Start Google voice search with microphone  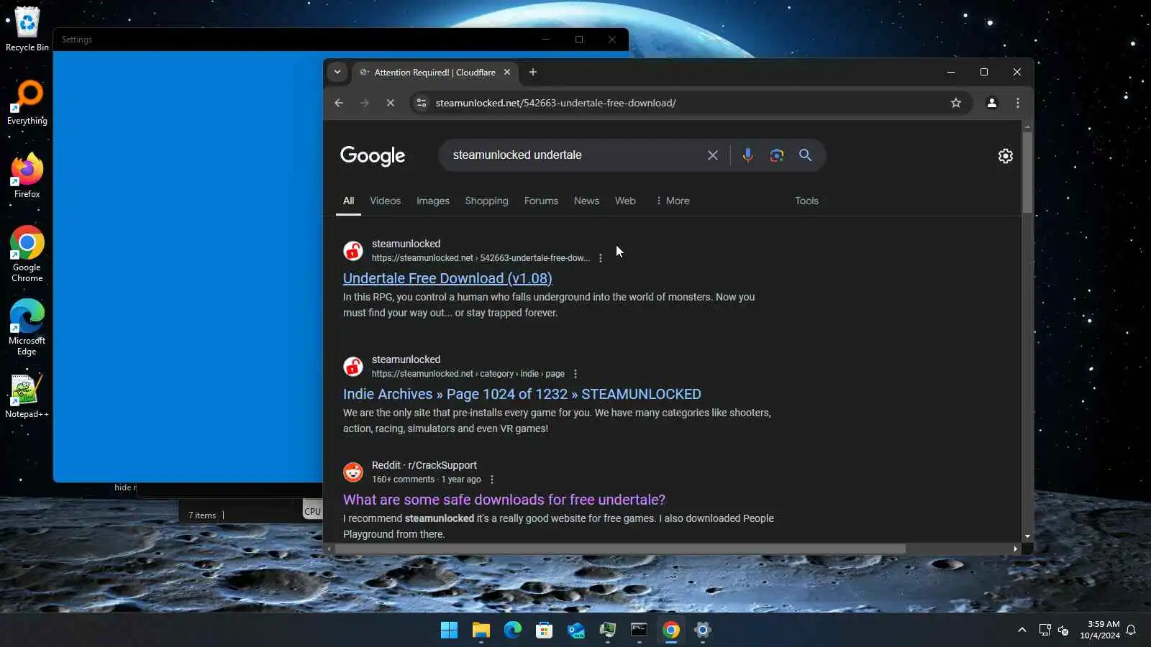748,155
